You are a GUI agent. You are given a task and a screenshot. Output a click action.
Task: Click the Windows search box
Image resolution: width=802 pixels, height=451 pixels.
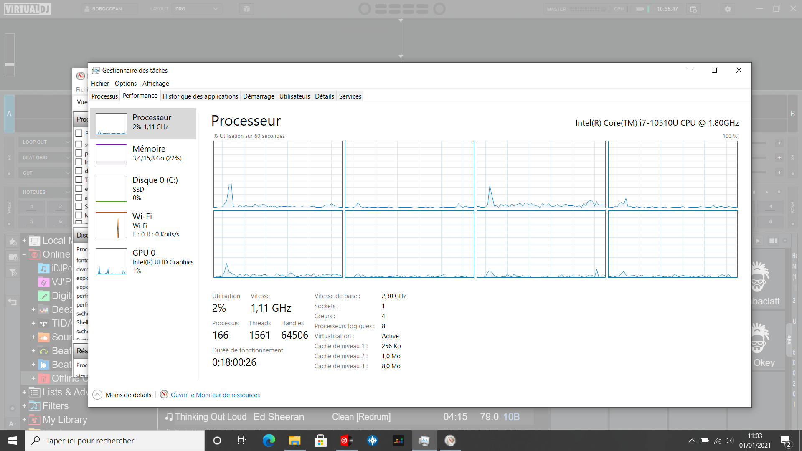(x=115, y=441)
